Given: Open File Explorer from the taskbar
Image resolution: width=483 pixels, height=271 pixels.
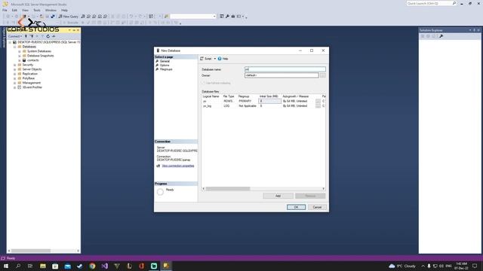Looking at the screenshot, I should pos(43,266).
